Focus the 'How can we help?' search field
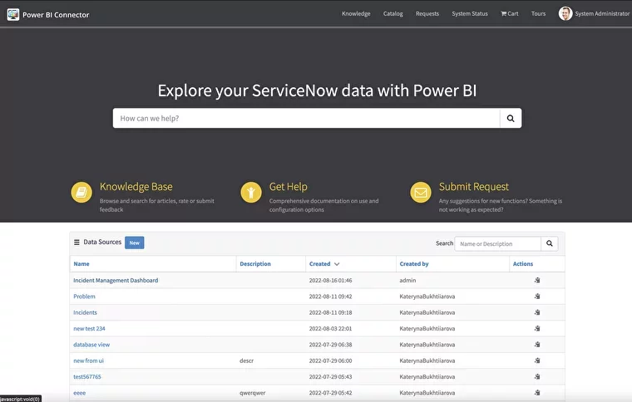Screen dimensions: 632x402 (x=306, y=118)
